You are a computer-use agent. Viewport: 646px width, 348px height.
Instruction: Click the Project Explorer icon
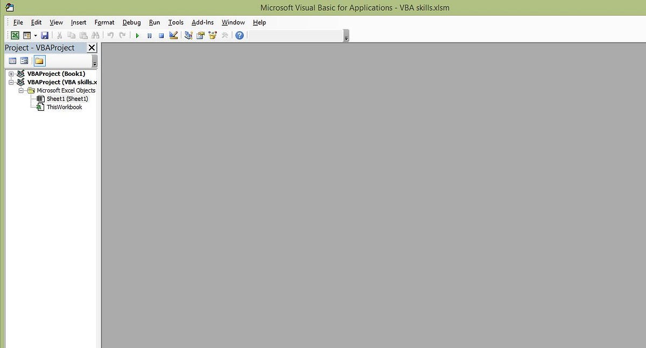tap(188, 35)
